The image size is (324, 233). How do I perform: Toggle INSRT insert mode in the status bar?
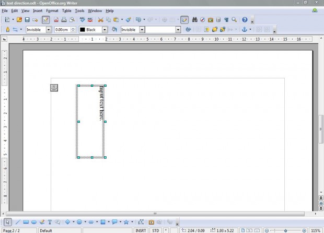(x=141, y=230)
